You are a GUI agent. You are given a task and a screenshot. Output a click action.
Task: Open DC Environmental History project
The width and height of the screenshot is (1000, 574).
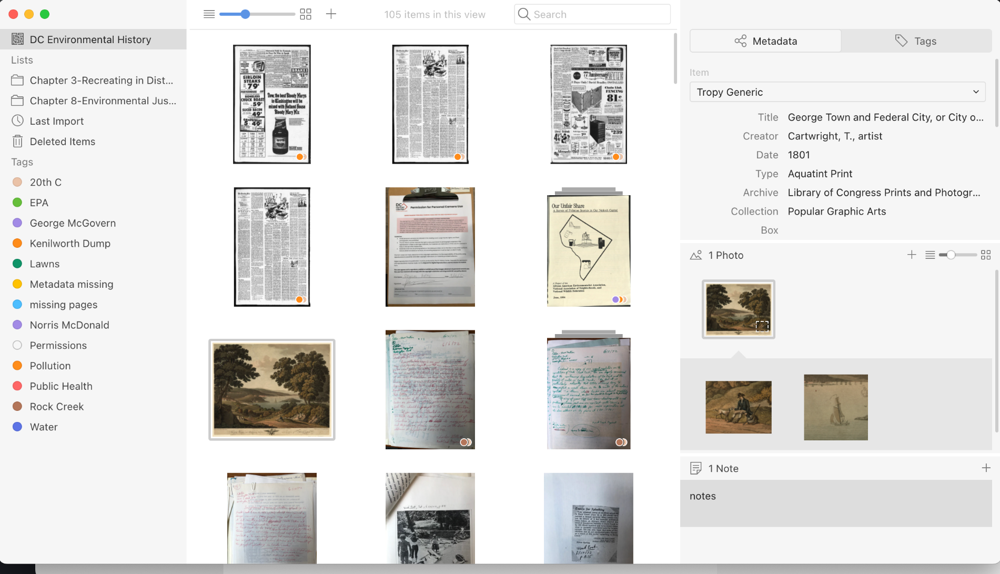93,39
